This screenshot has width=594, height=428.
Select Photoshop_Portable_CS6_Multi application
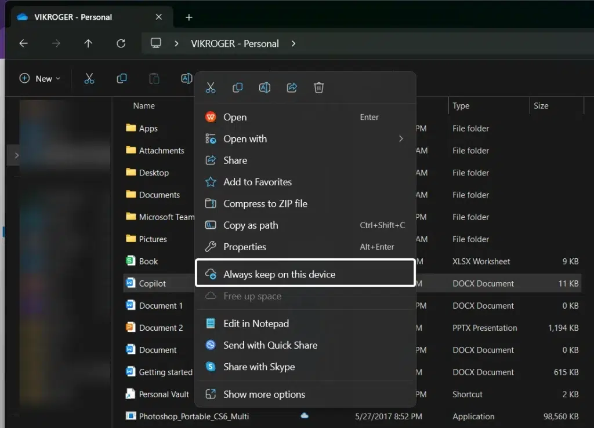point(194,416)
